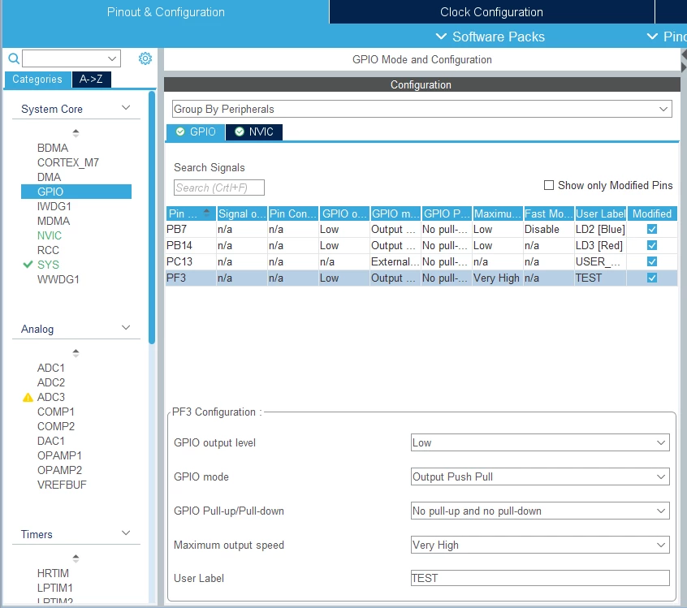Toggle Modified checkbox for PB7 row
The image size is (687, 608).
(652, 229)
